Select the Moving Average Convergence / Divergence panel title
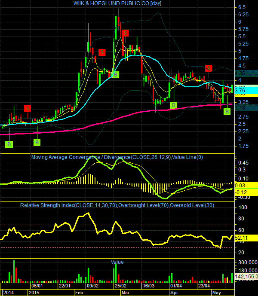Image resolution: width=258 pixels, height=296 pixels. point(117,157)
